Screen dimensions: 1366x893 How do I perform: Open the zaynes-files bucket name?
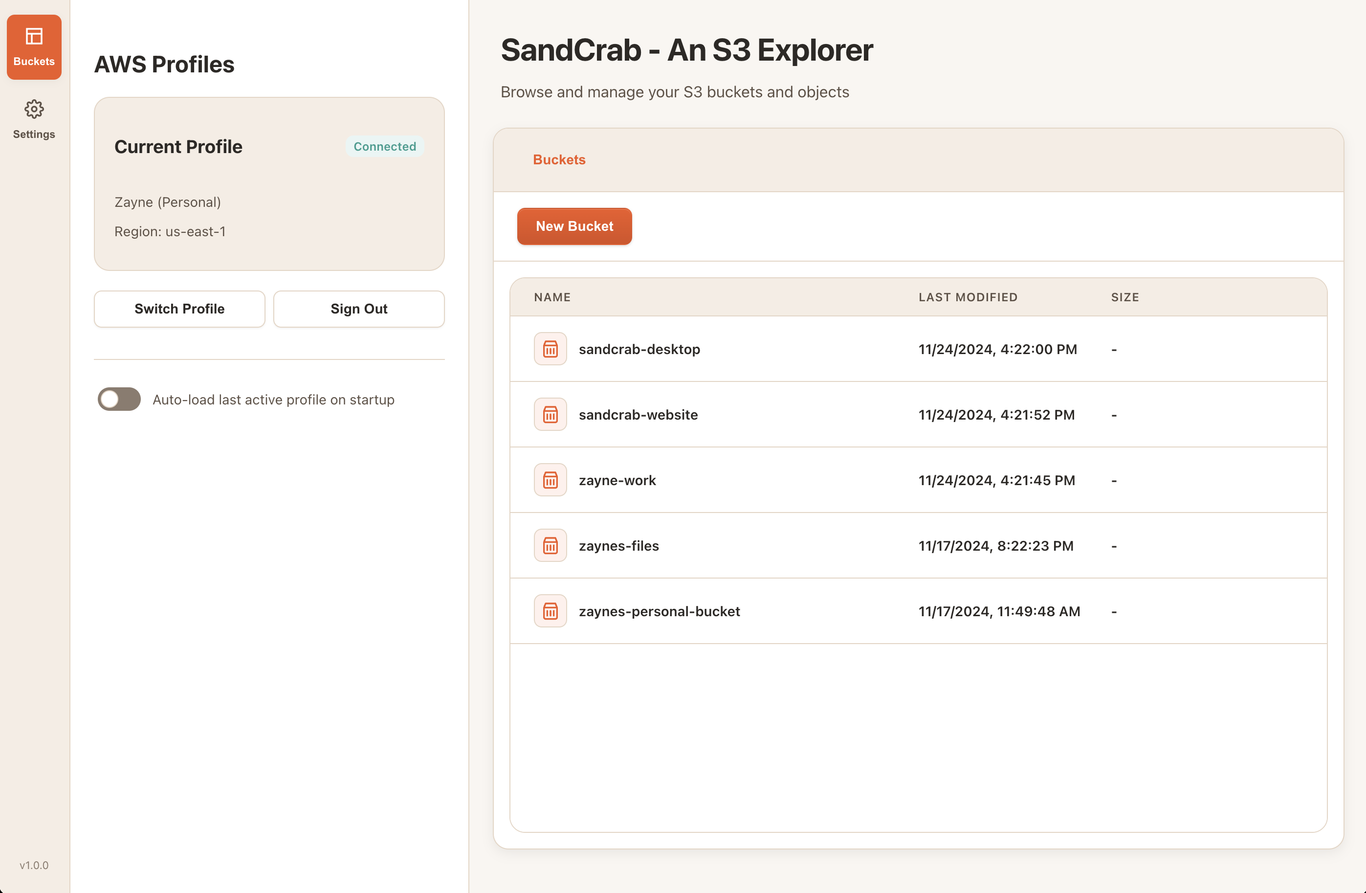619,546
